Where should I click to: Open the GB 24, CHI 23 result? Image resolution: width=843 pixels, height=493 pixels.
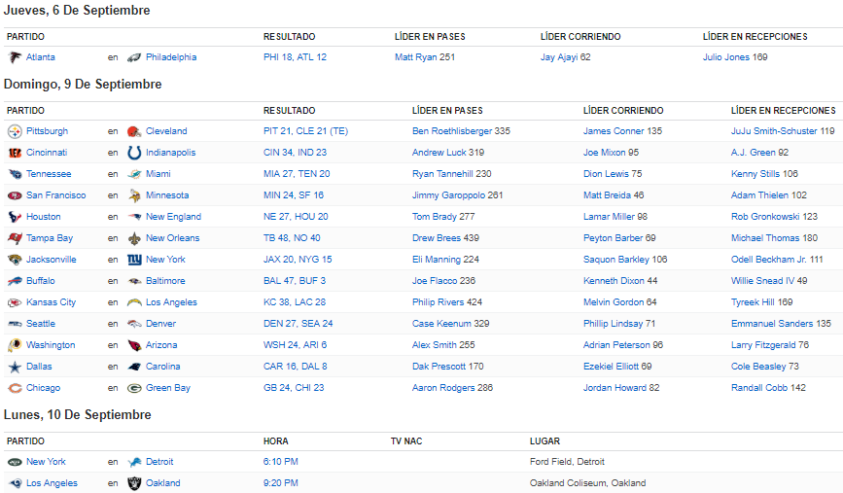pyautogui.click(x=294, y=388)
